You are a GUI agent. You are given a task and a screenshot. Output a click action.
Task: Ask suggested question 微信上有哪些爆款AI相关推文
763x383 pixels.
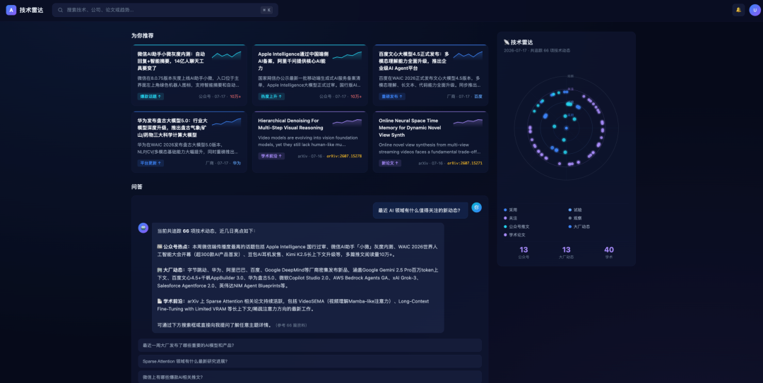(x=309, y=377)
